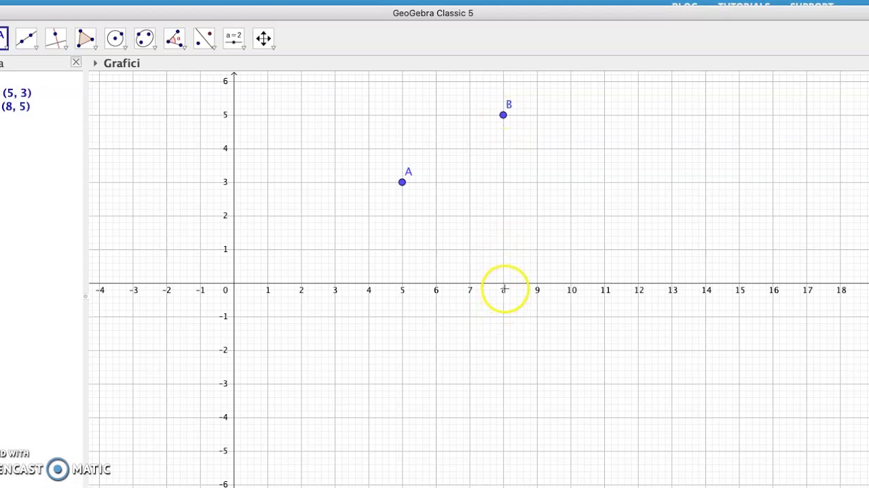The width and height of the screenshot is (869, 488).
Task: Open the Line tool's dropdown arrow
Action: click(36, 47)
